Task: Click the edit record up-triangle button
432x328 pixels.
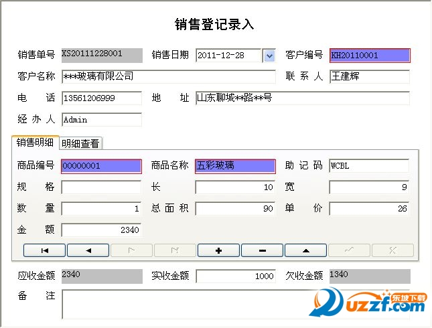Action: [x=306, y=250]
